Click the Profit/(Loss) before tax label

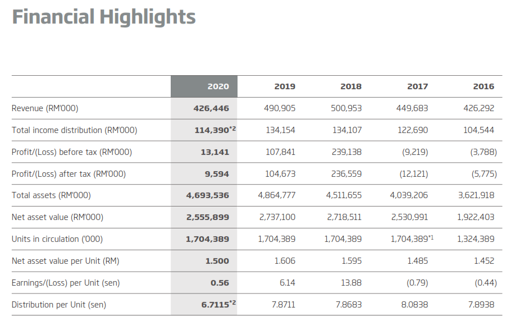pyautogui.click(x=72, y=152)
